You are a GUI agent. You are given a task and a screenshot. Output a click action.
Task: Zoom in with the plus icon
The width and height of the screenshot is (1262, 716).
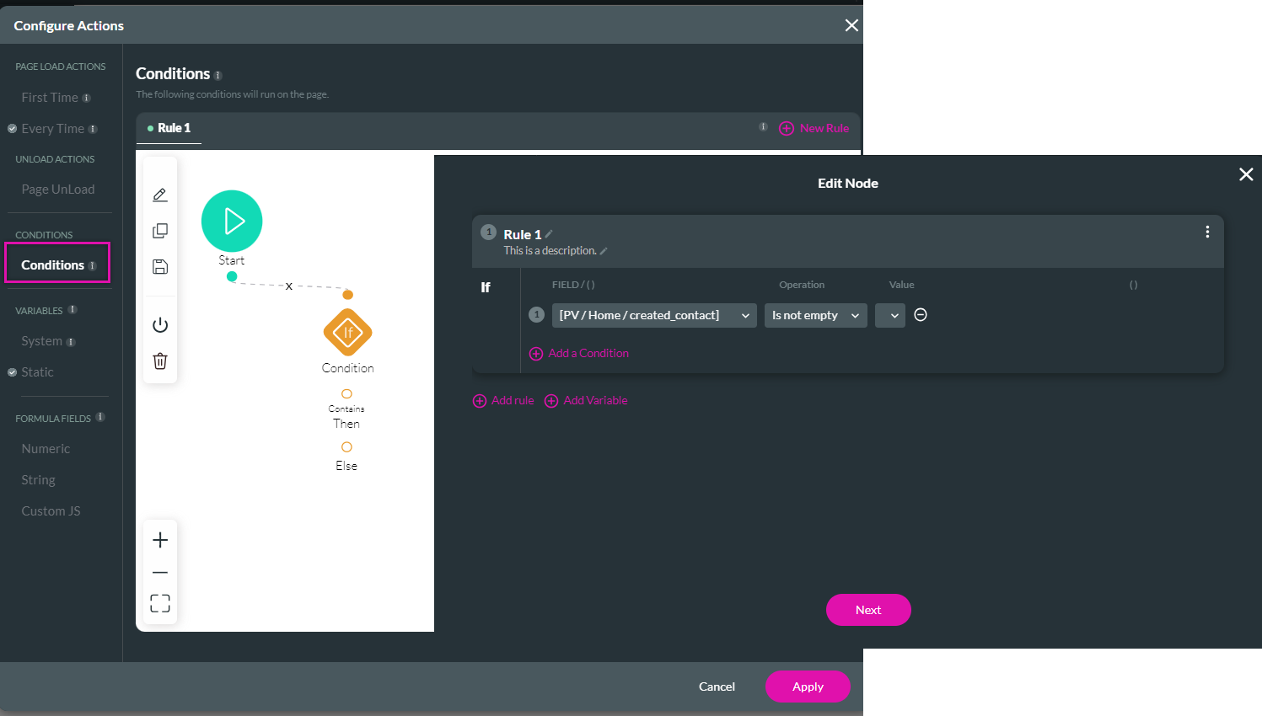click(160, 540)
